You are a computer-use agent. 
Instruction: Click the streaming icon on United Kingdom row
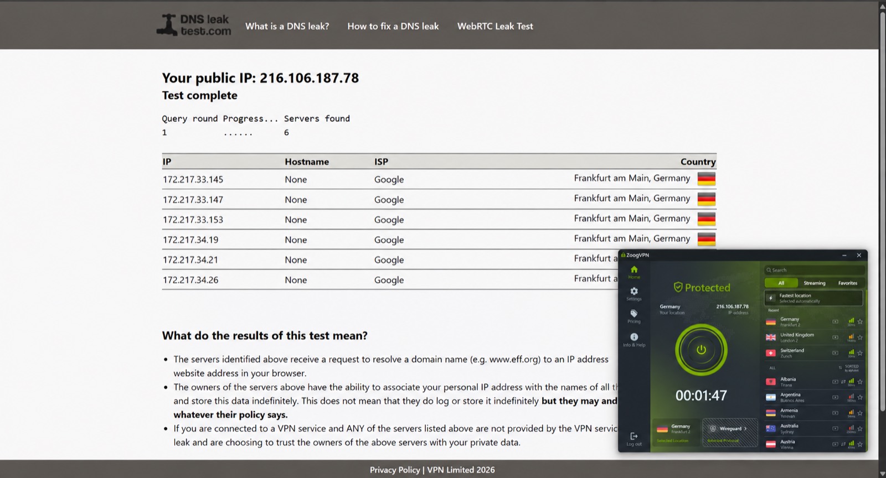[836, 337]
